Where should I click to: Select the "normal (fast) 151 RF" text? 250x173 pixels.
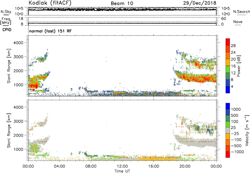(x=50, y=31)
